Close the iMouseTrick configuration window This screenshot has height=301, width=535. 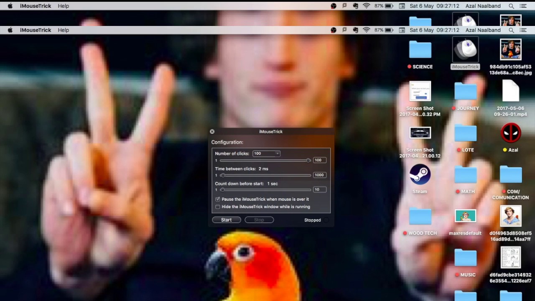pos(212,132)
